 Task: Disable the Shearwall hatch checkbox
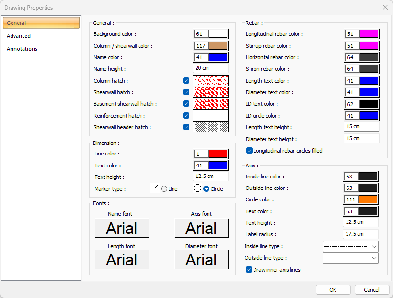pyautogui.click(x=186, y=92)
